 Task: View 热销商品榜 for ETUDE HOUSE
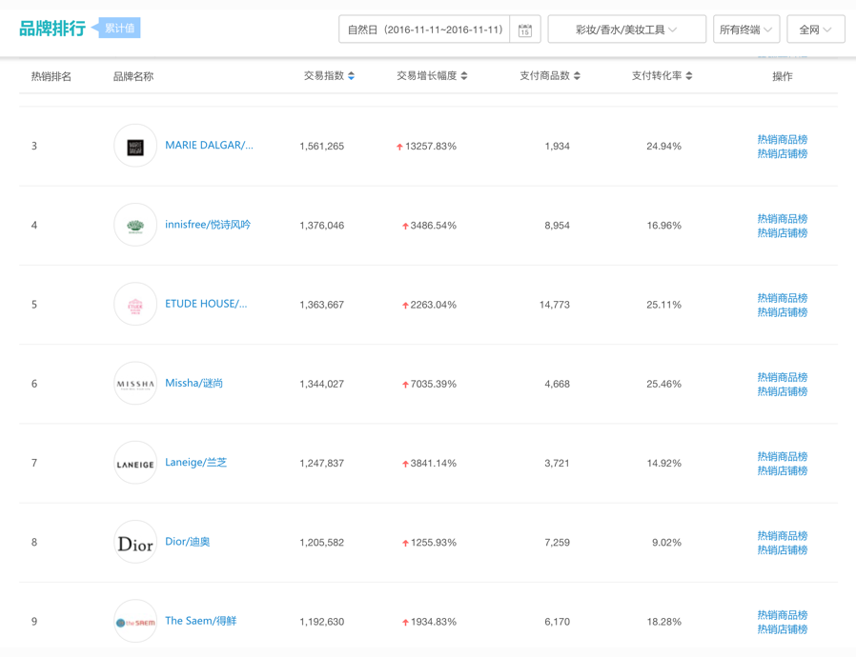click(783, 298)
